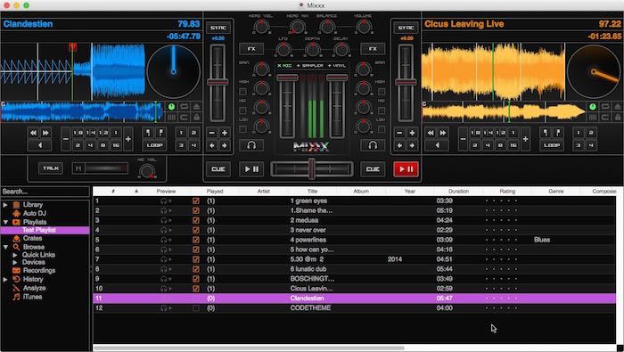Click the left deck loop-out marker button
Image resolution: width=624 pixels, height=352 pixels.
[160, 133]
